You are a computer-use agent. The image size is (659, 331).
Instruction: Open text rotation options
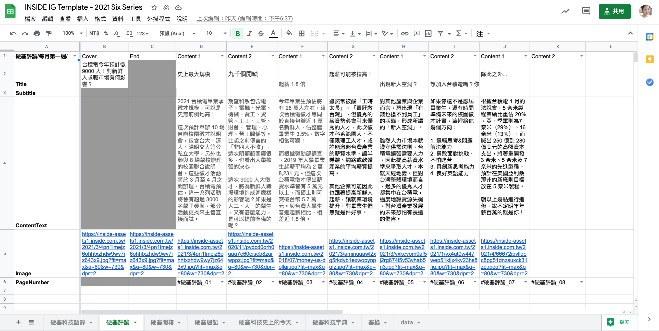pyautogui.click(x=387, y=33)
